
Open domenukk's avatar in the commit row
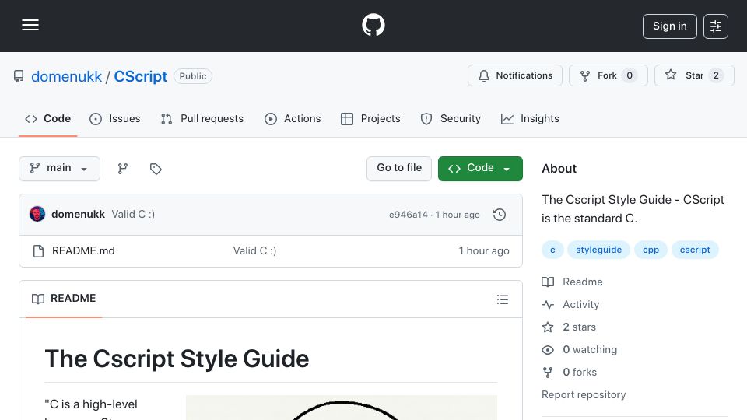coord(37,215)
